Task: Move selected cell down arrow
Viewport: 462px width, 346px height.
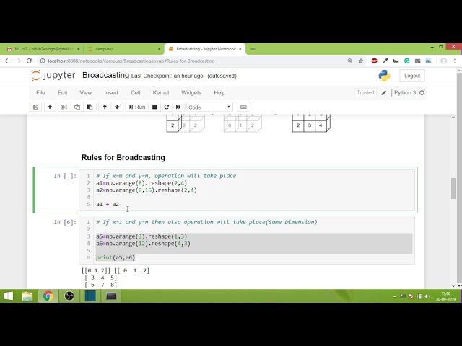Action: click(x=117, y=107)
